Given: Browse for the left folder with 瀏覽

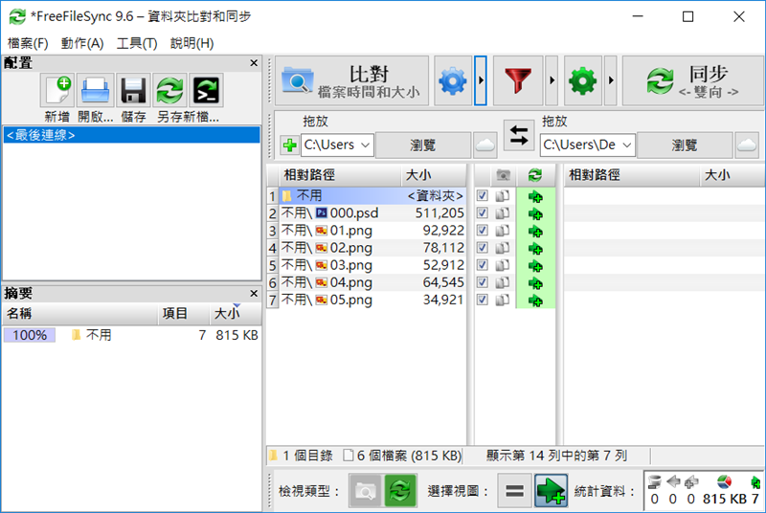Looking at the screenshot, I should click(x=422, y=145).
